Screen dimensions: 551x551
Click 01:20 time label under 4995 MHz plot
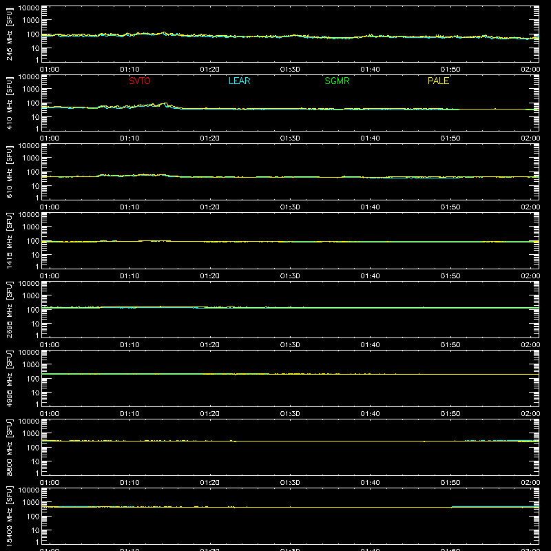(210, 414)
